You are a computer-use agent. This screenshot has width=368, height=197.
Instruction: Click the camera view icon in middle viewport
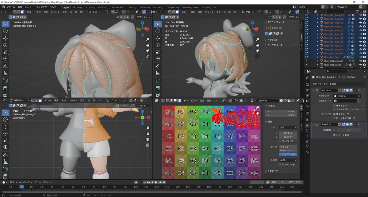pyautogui.click(x=258, y=51)
